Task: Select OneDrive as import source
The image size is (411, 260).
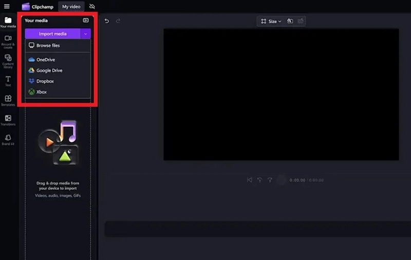Action: pos(58,59)
